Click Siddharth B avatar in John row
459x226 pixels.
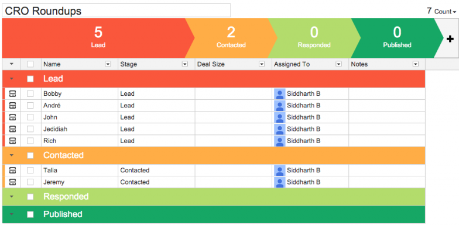pos(280,117)
